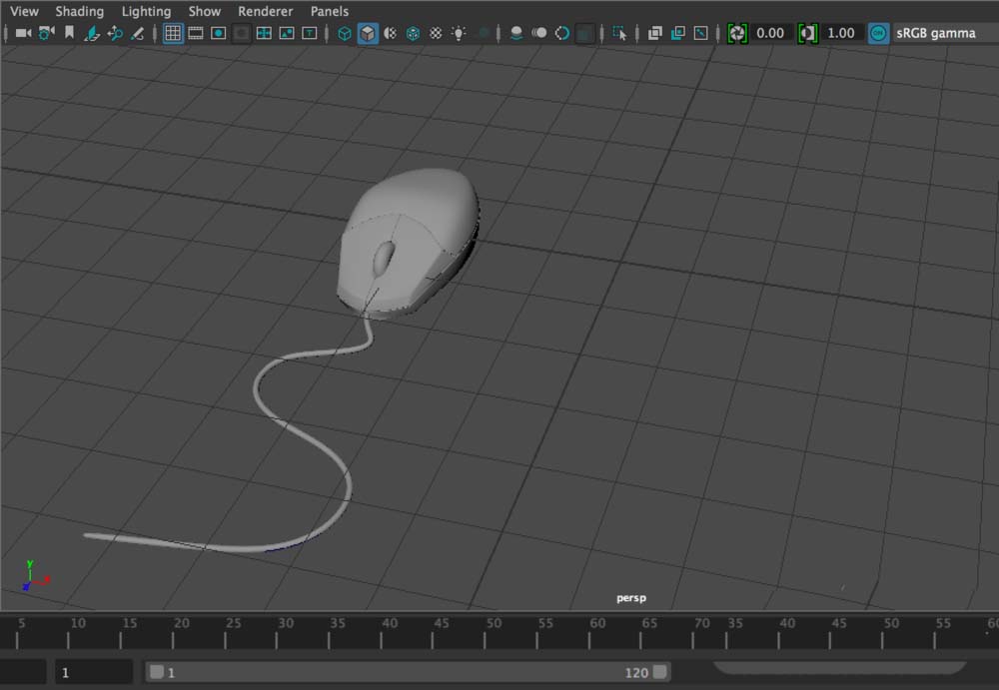Click the Smooth Shade All cube icon
The height and width of the screenshot is (690, 999).
click(368, 33)
